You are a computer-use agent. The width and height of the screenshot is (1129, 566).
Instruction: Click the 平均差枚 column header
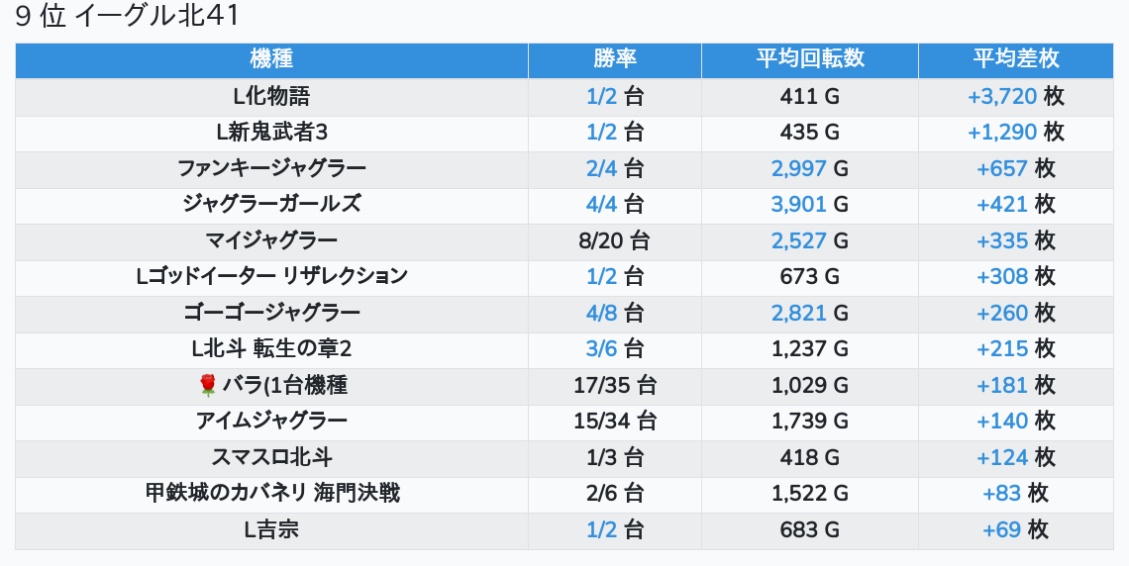pyautogui.click(x=1015, y=59)
